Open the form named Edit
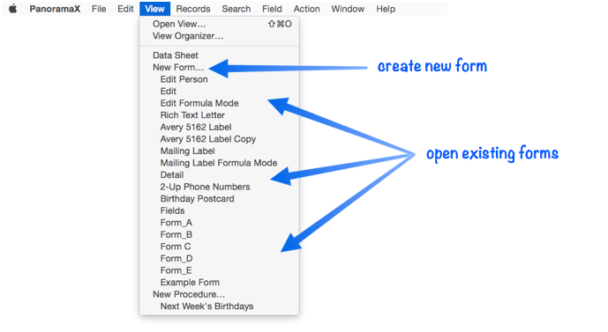The height and width of the screenshot is (332, 608). pos(220,92)
